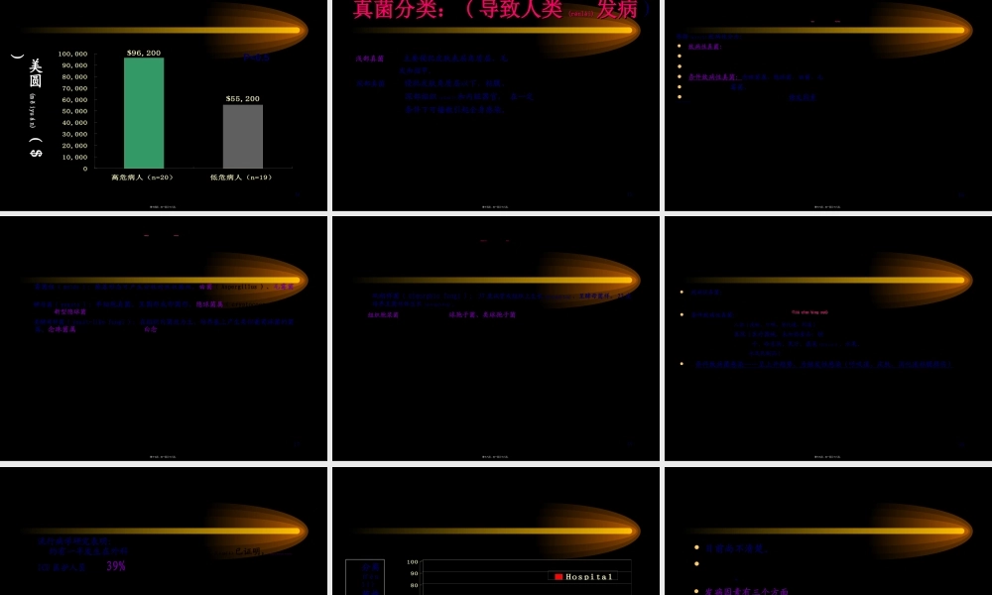Viewport: 992px width, 595px height.
Task: Click the 美圆 vertical axis title
Action: 36,74
